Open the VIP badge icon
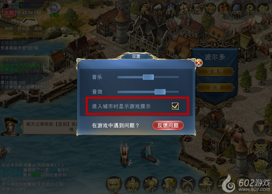The width and height of the screenshot is (272, 194). click(x=210, y=8)
